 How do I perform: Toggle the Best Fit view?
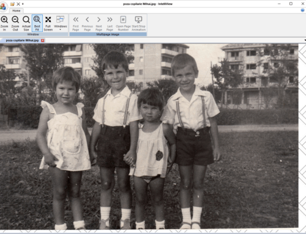tap(37, 23)
